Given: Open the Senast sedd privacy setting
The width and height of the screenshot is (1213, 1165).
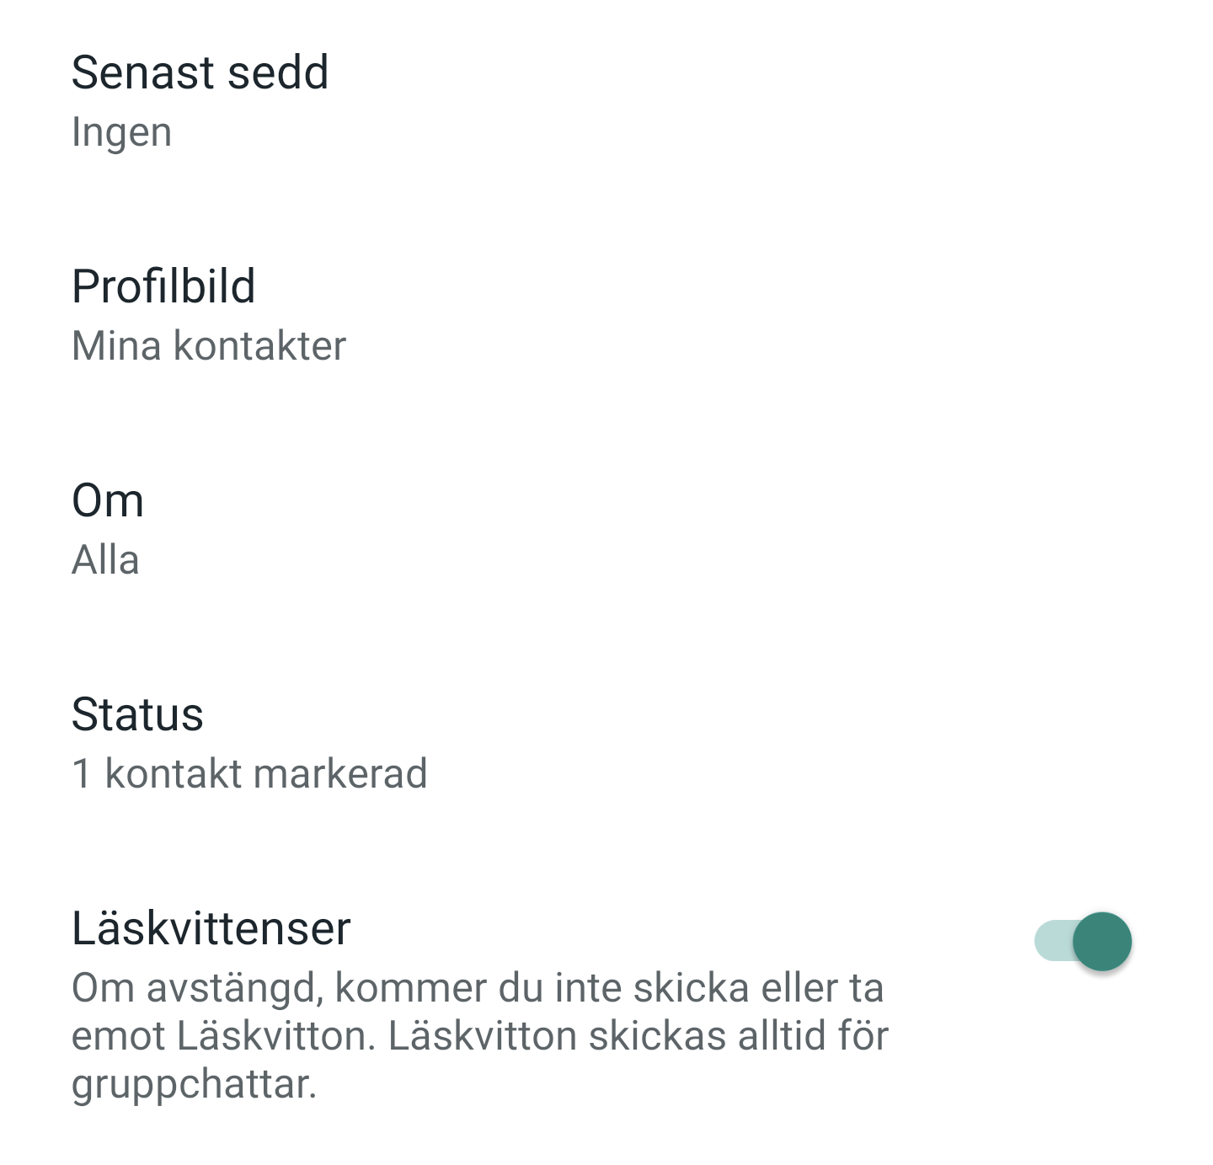Looking at the screenshot, I should [606, 101].
